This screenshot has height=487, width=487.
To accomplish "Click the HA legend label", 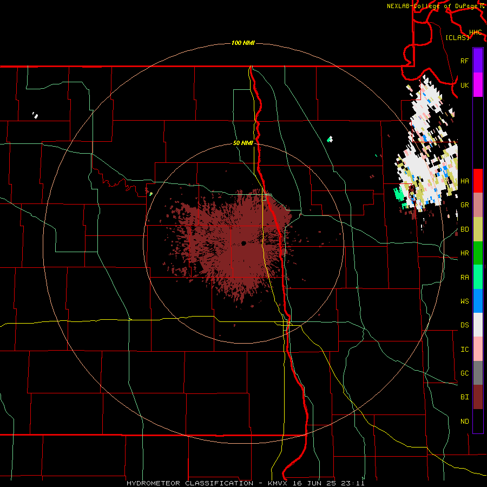I will 464,181.
